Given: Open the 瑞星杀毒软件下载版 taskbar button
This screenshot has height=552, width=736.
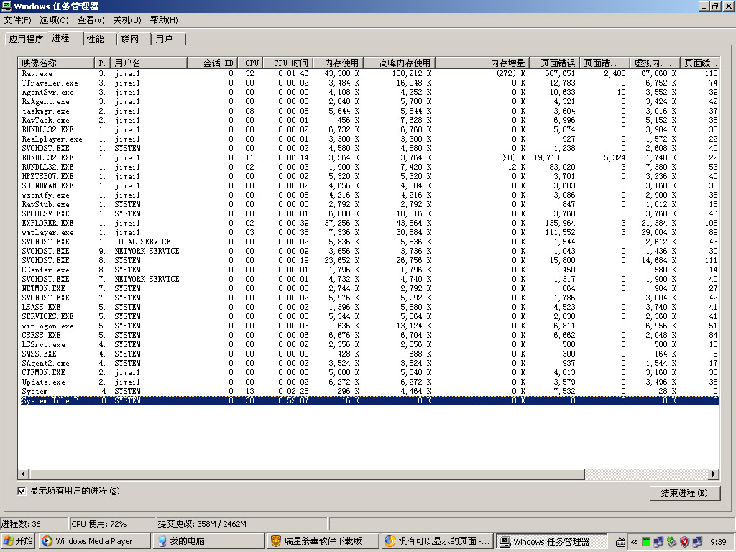Looking at the screenshot, I should (x=323, y=541).
